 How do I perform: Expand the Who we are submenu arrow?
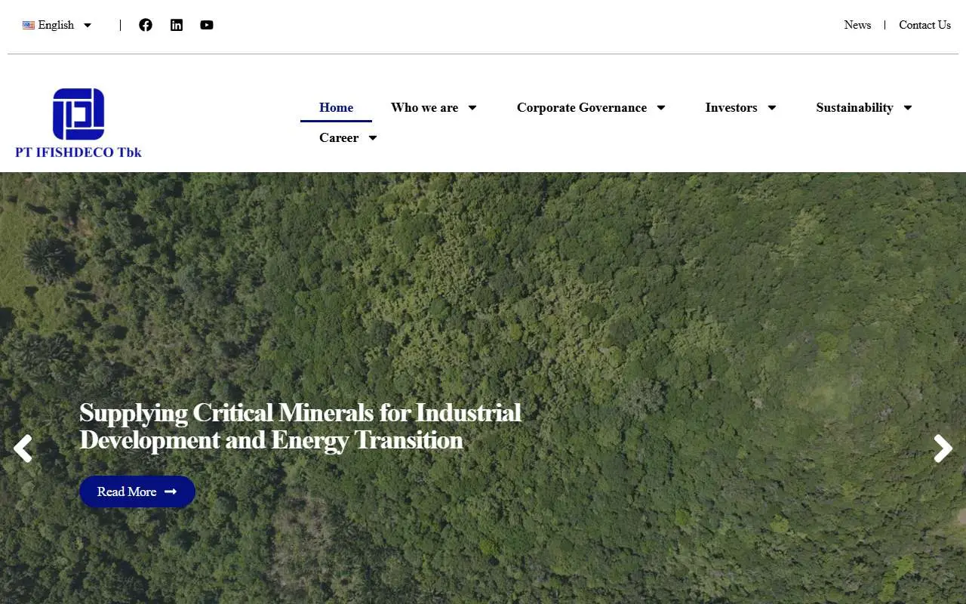pyautogui.click(x=472, y=107)
